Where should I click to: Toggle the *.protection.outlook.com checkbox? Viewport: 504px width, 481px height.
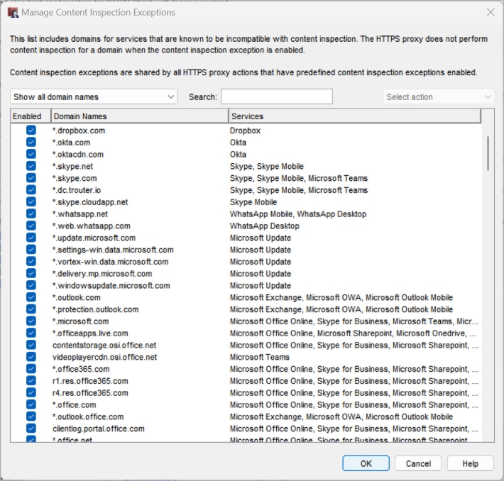point(31,309)
